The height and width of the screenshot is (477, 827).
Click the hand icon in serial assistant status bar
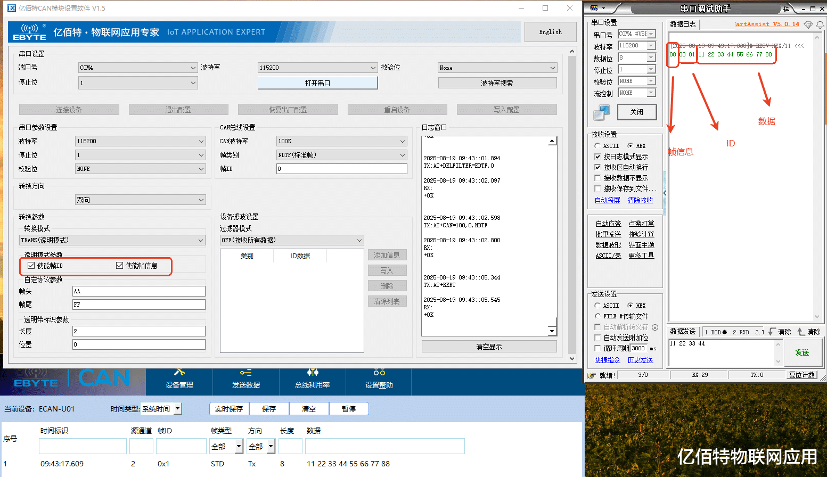(x=592, y=375)
